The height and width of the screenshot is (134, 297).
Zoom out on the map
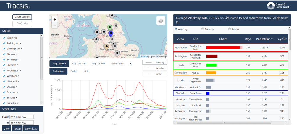[x=55, y=26]
